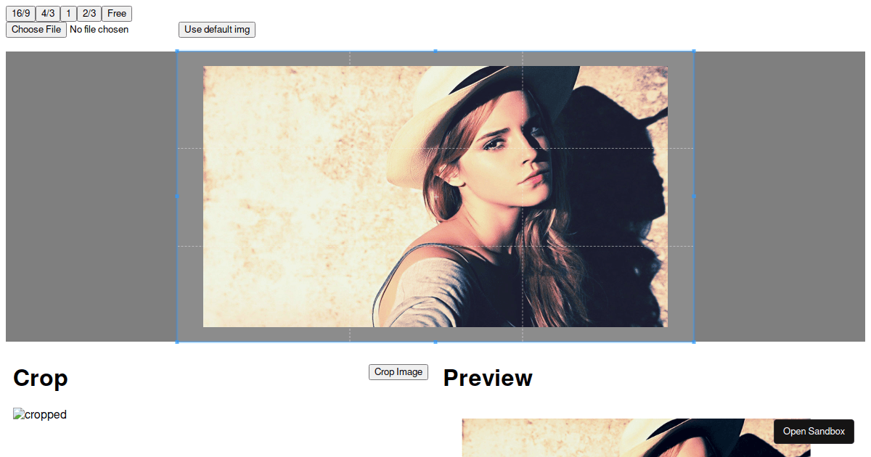This screenshot has width=871, height=457.
Task: Click the bottom-left corner crop handle
Action: point(178,341)
